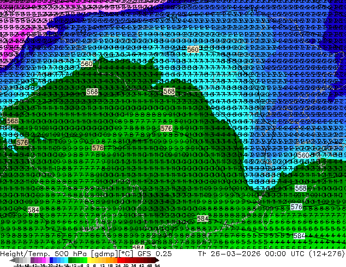Click the 'Height/Temp. 500 hPa' title text
The image size is (346, 267).
coord(43,254)
